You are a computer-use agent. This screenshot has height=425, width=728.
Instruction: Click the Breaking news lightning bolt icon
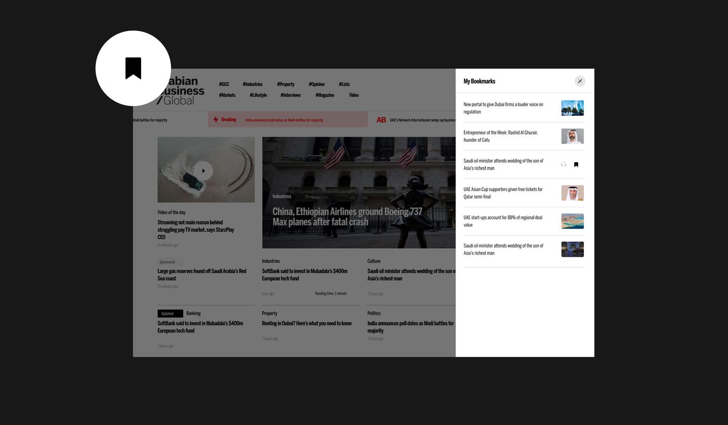click(215, 120)
